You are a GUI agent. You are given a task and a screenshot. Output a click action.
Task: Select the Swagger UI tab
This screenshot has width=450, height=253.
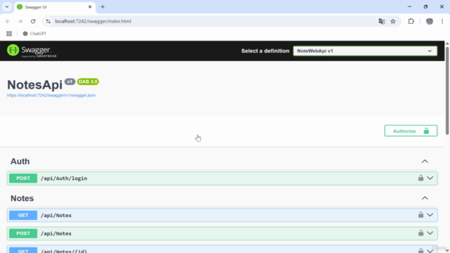[55, 7]
